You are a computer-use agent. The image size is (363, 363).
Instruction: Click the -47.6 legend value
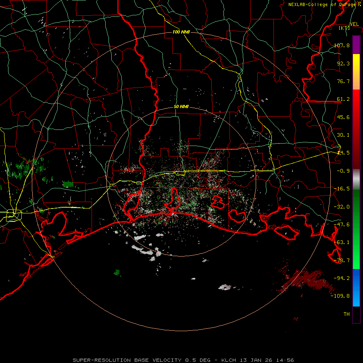342,225
